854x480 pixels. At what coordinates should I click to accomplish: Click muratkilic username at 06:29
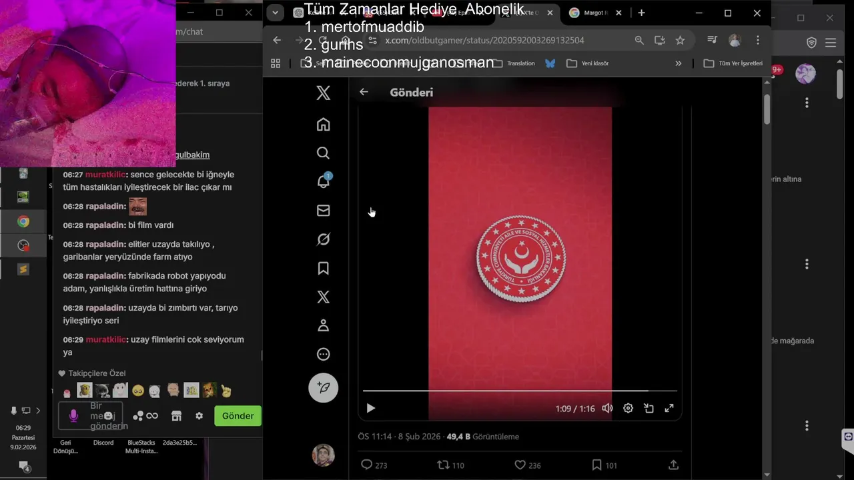coord(105,339)
